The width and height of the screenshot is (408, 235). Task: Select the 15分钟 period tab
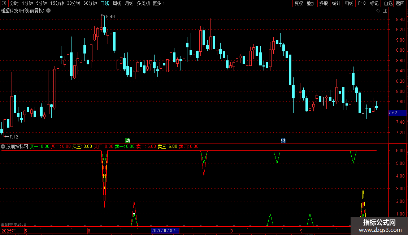[57, 3]
